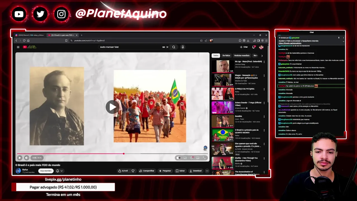Click the YouTube logo in page header

pyautogui.click(x=30, y=47)
